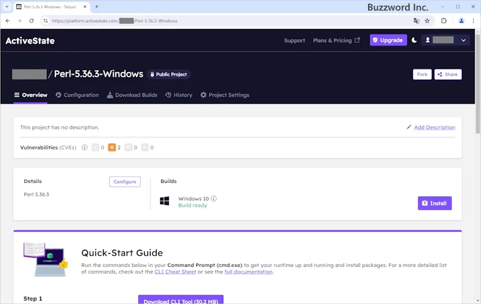Image resolution: width=481 pixels, height=304 pixels.
Task: Expand the tab search dropdown
Action: [x=7, y=7]
